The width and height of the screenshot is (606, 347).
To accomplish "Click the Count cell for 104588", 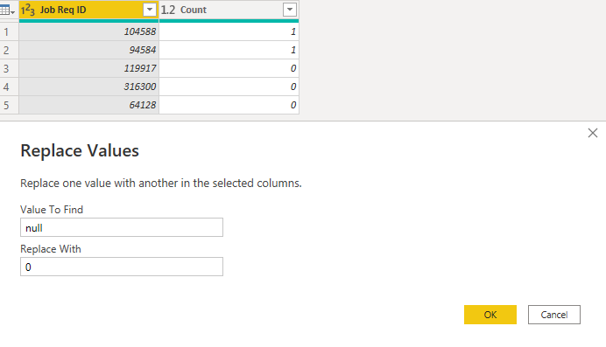I will click(229, 31).
